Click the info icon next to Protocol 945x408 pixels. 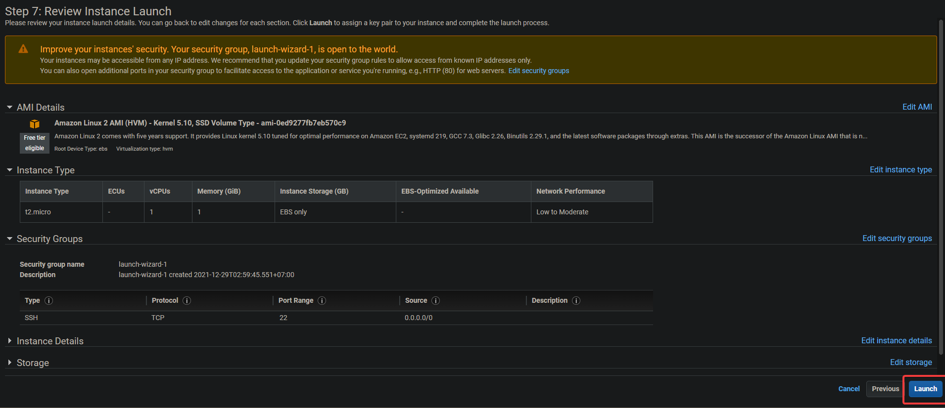(x=187, y=300)
